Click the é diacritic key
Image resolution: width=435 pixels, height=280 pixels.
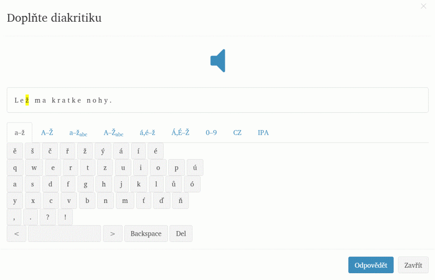click(x=155, y=151)
